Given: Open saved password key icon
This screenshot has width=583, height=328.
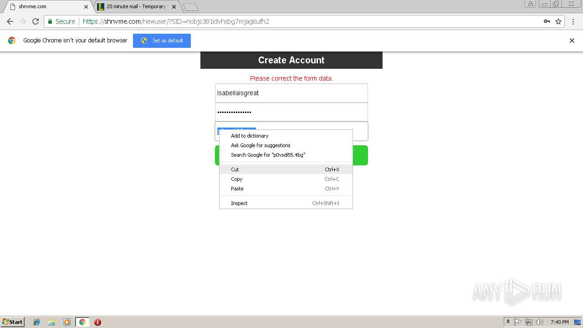Looking at the screenshot, I should tap(547, 21).
